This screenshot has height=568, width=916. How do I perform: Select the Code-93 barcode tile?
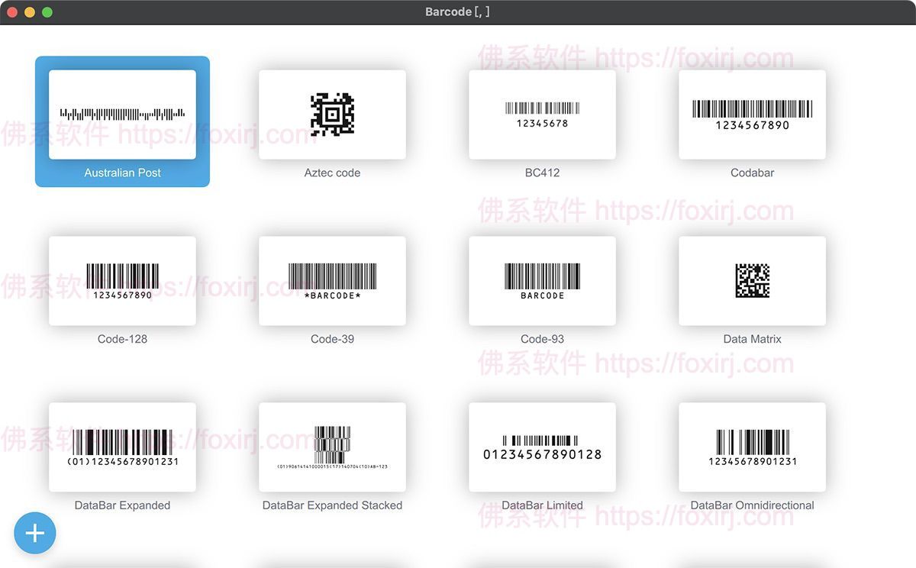click(x=542, y=280)
